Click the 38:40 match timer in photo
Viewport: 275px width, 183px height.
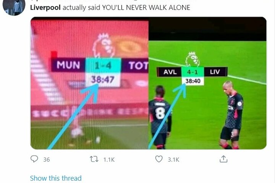pos(193,81)
